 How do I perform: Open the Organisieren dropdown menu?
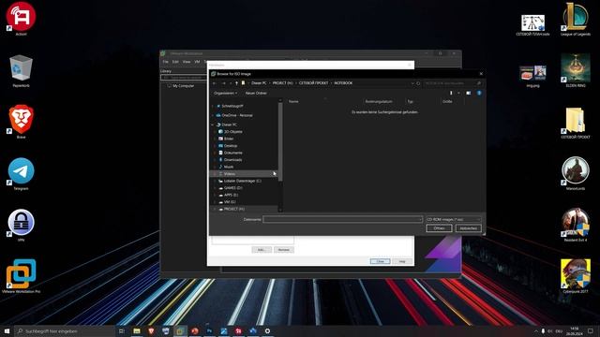[x=225, y=94]
